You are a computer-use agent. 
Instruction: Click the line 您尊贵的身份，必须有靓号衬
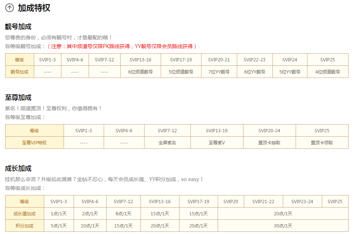pos(58,37)
